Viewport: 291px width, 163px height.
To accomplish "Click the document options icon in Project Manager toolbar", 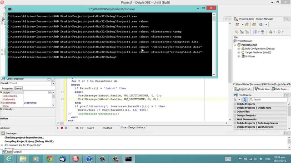I will [x=263, y=32].
